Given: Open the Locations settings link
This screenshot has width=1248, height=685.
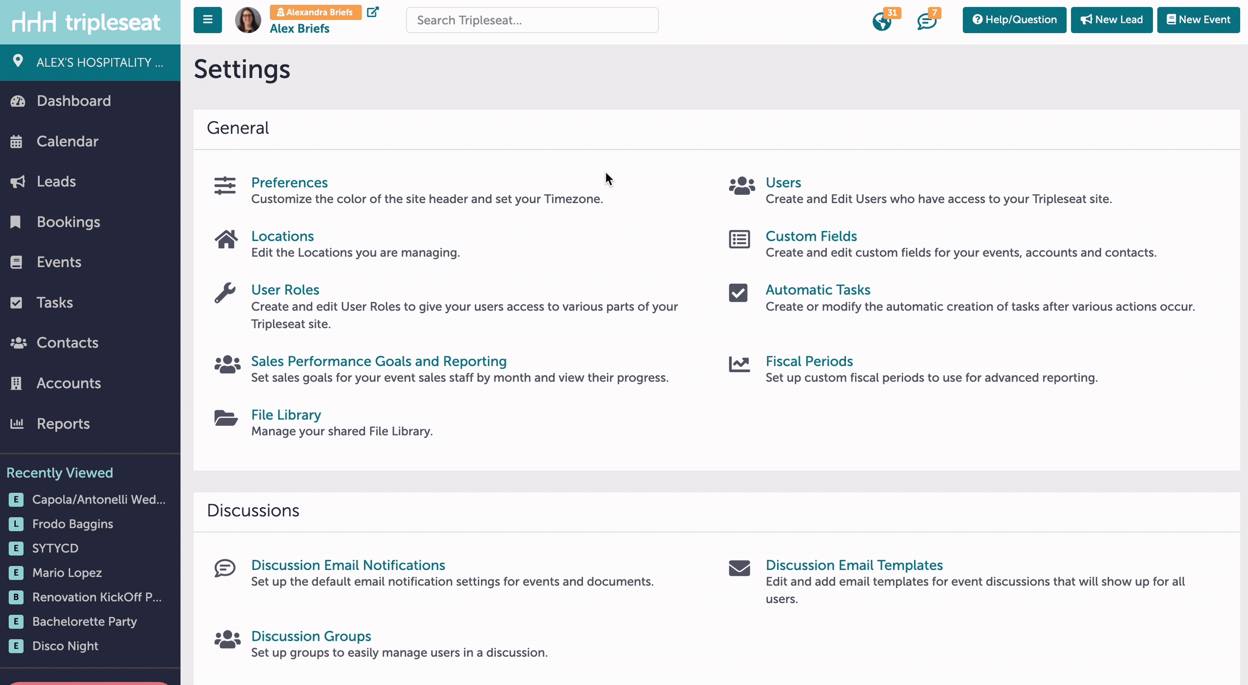Looking at the screenshot, I should pyautogui.click(x=282, y=236).
